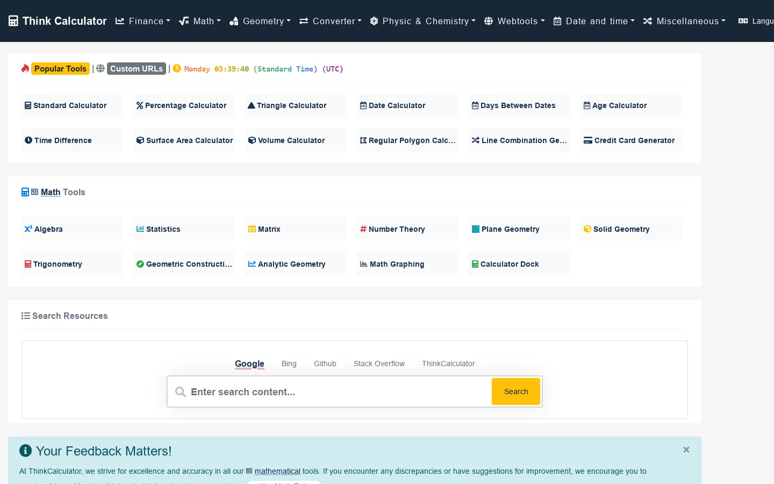Click the hash icon beside Number Theory
This screenshot has width=774, height=484.
pos(363,229)
